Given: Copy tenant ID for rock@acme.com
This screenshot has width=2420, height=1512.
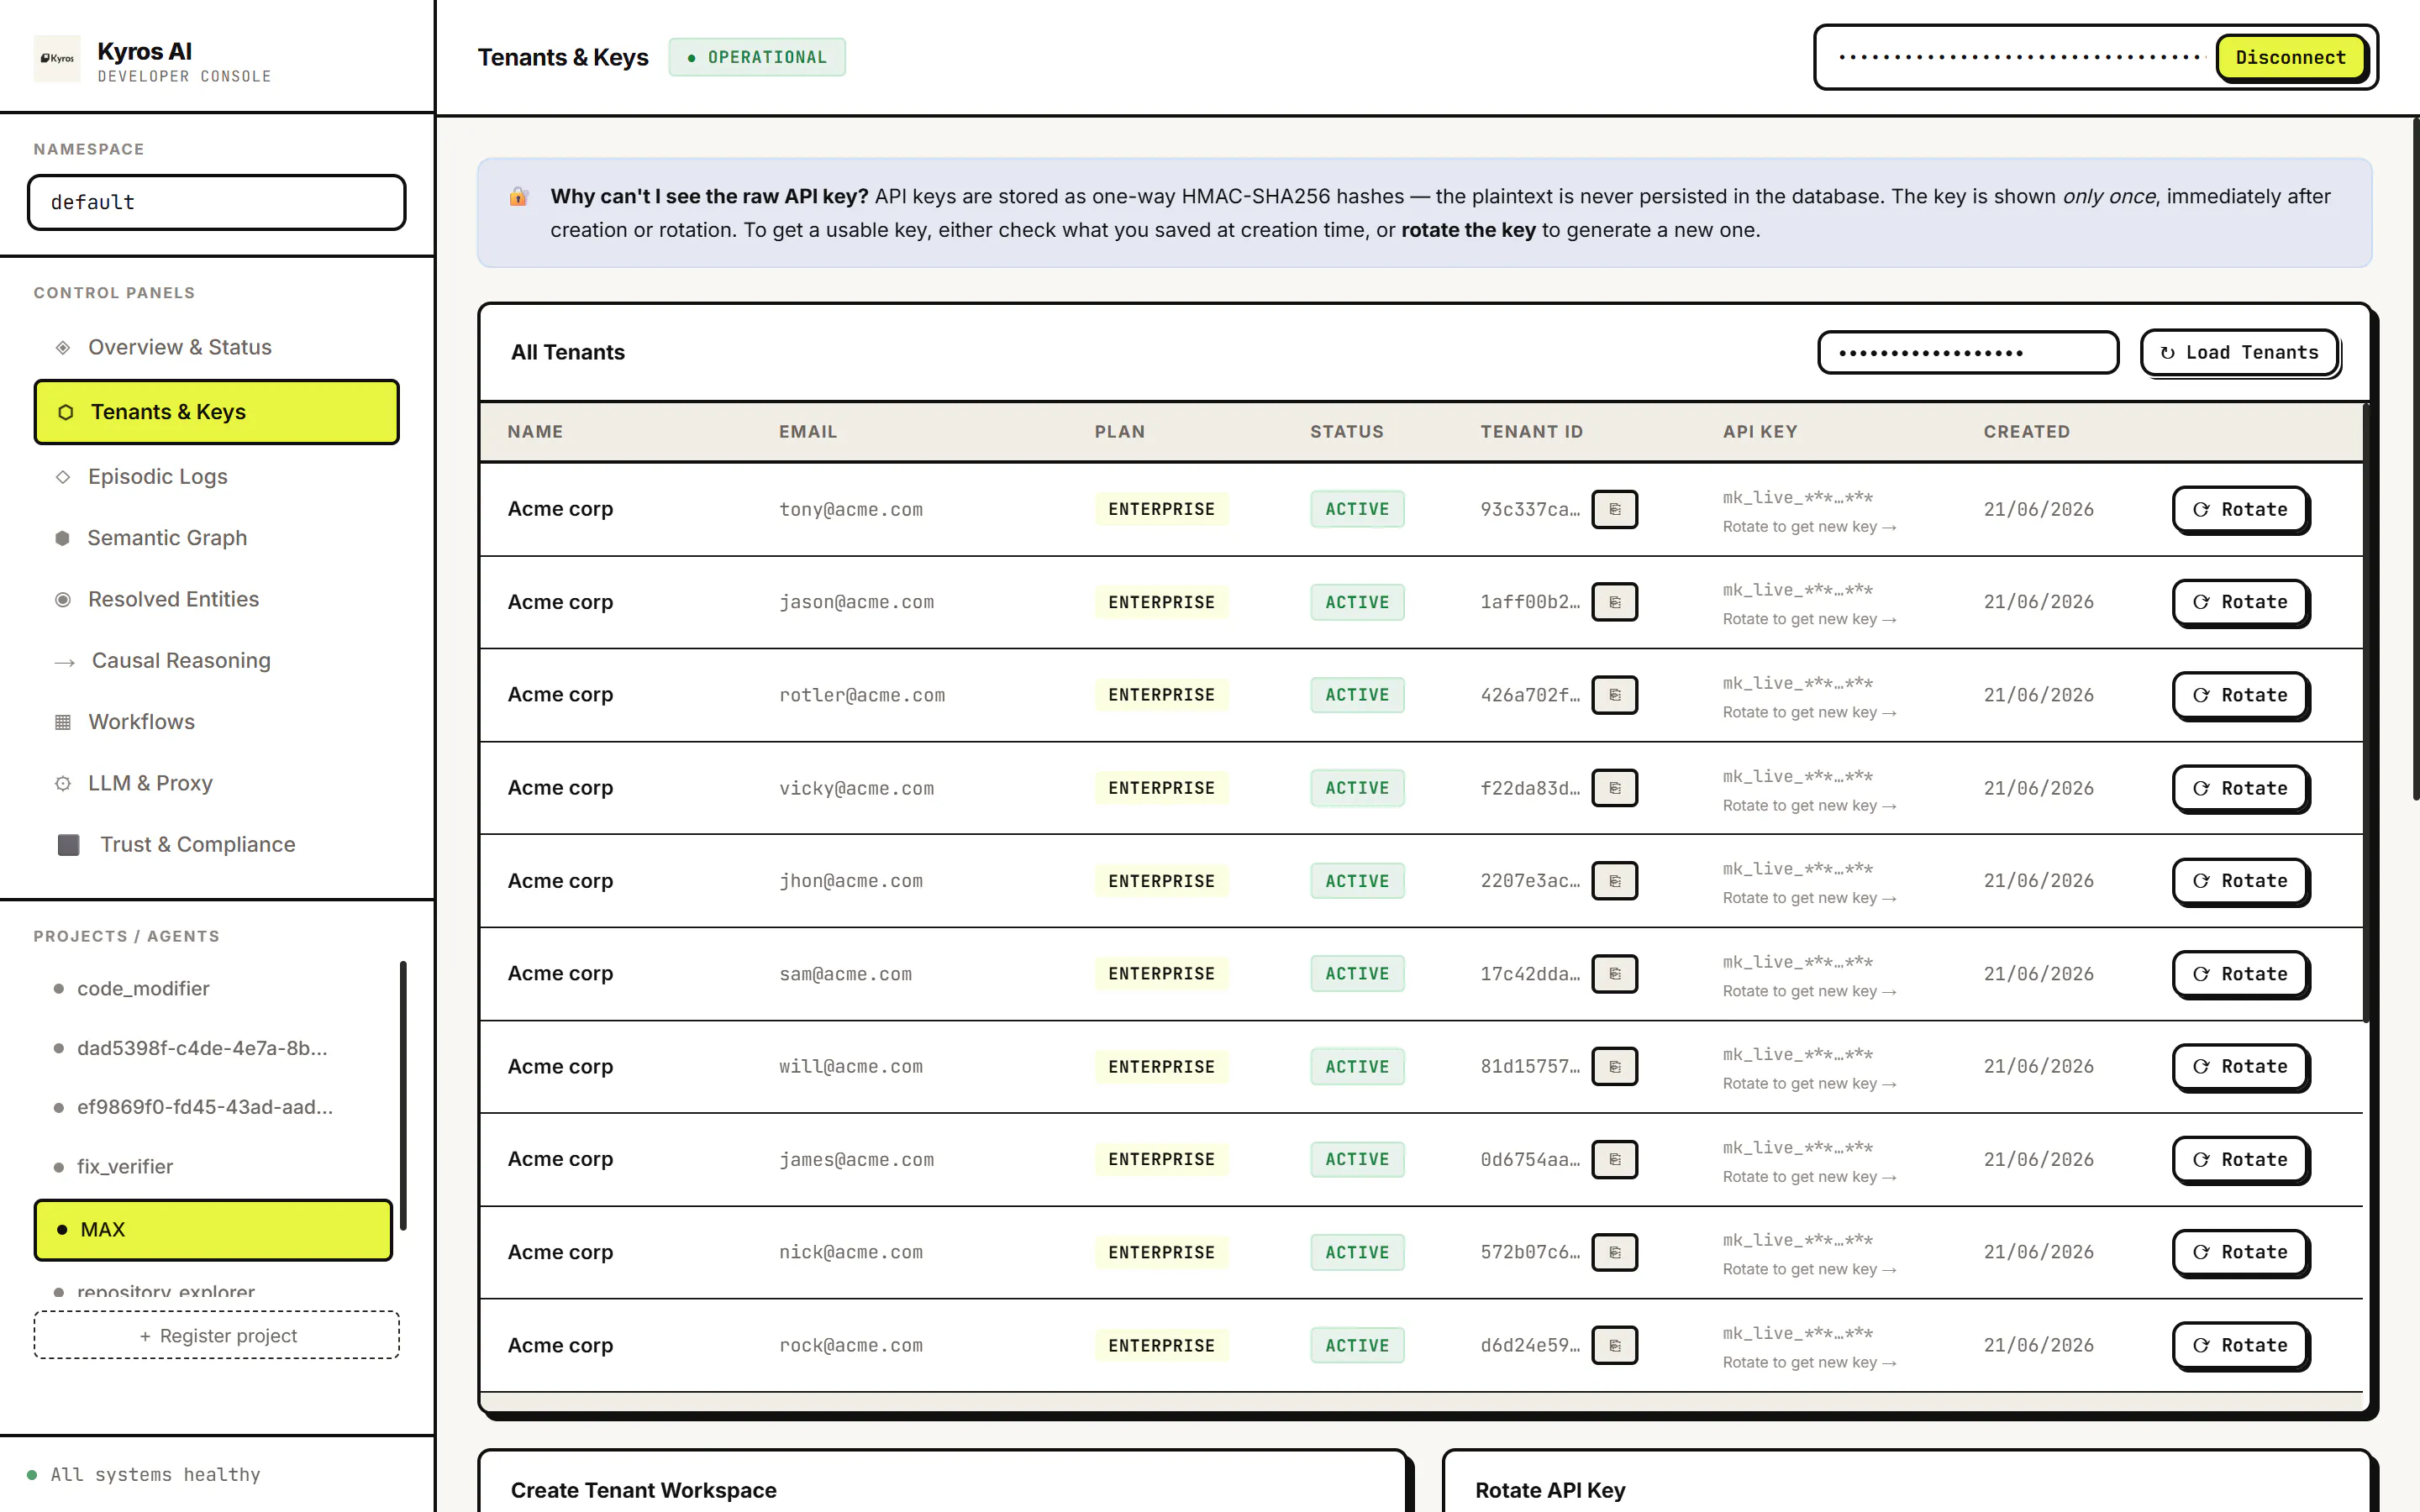Looking at the screenshot, I should [1614, 1345].
